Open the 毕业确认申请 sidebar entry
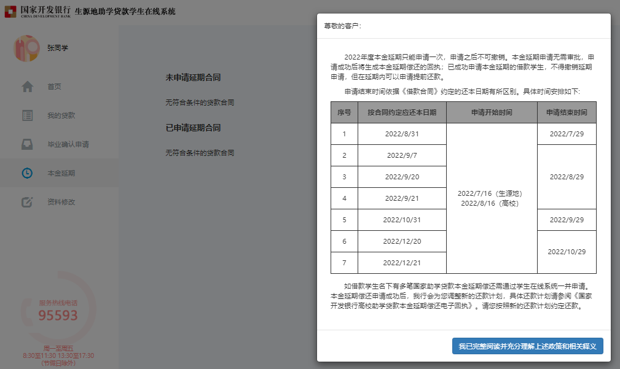 tap(68, 144)
